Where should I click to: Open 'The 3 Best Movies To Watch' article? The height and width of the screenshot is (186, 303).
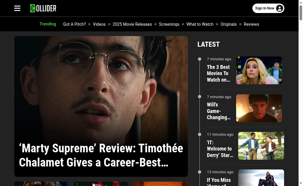pos(219,73)
